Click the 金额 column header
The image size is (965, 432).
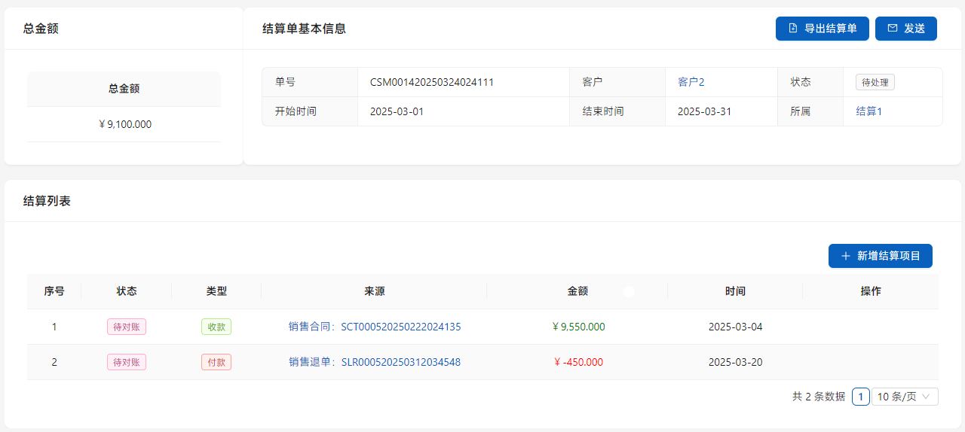pyautogui.click(x=577, y=291)
